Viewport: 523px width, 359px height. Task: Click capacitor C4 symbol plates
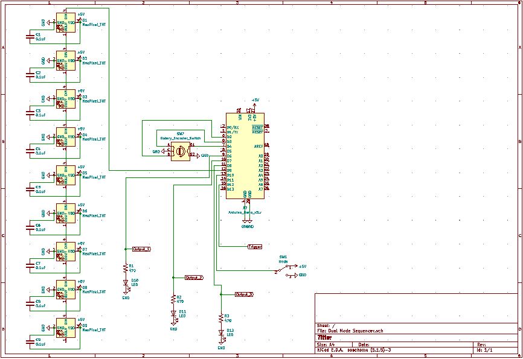tap(30, 151)
